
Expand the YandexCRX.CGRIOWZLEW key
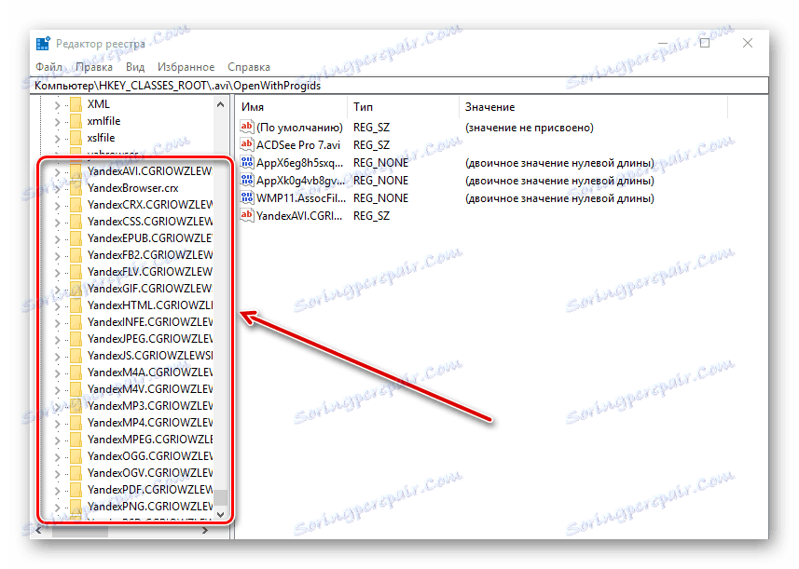click(57, 206)
